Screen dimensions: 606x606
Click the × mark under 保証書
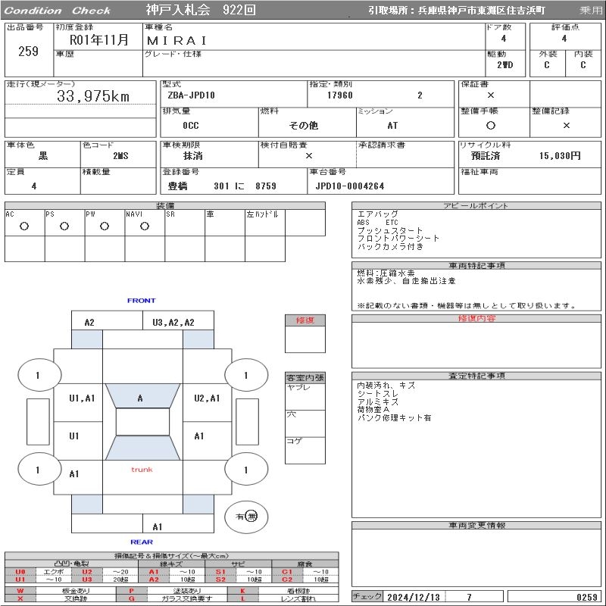click(490, 95)
